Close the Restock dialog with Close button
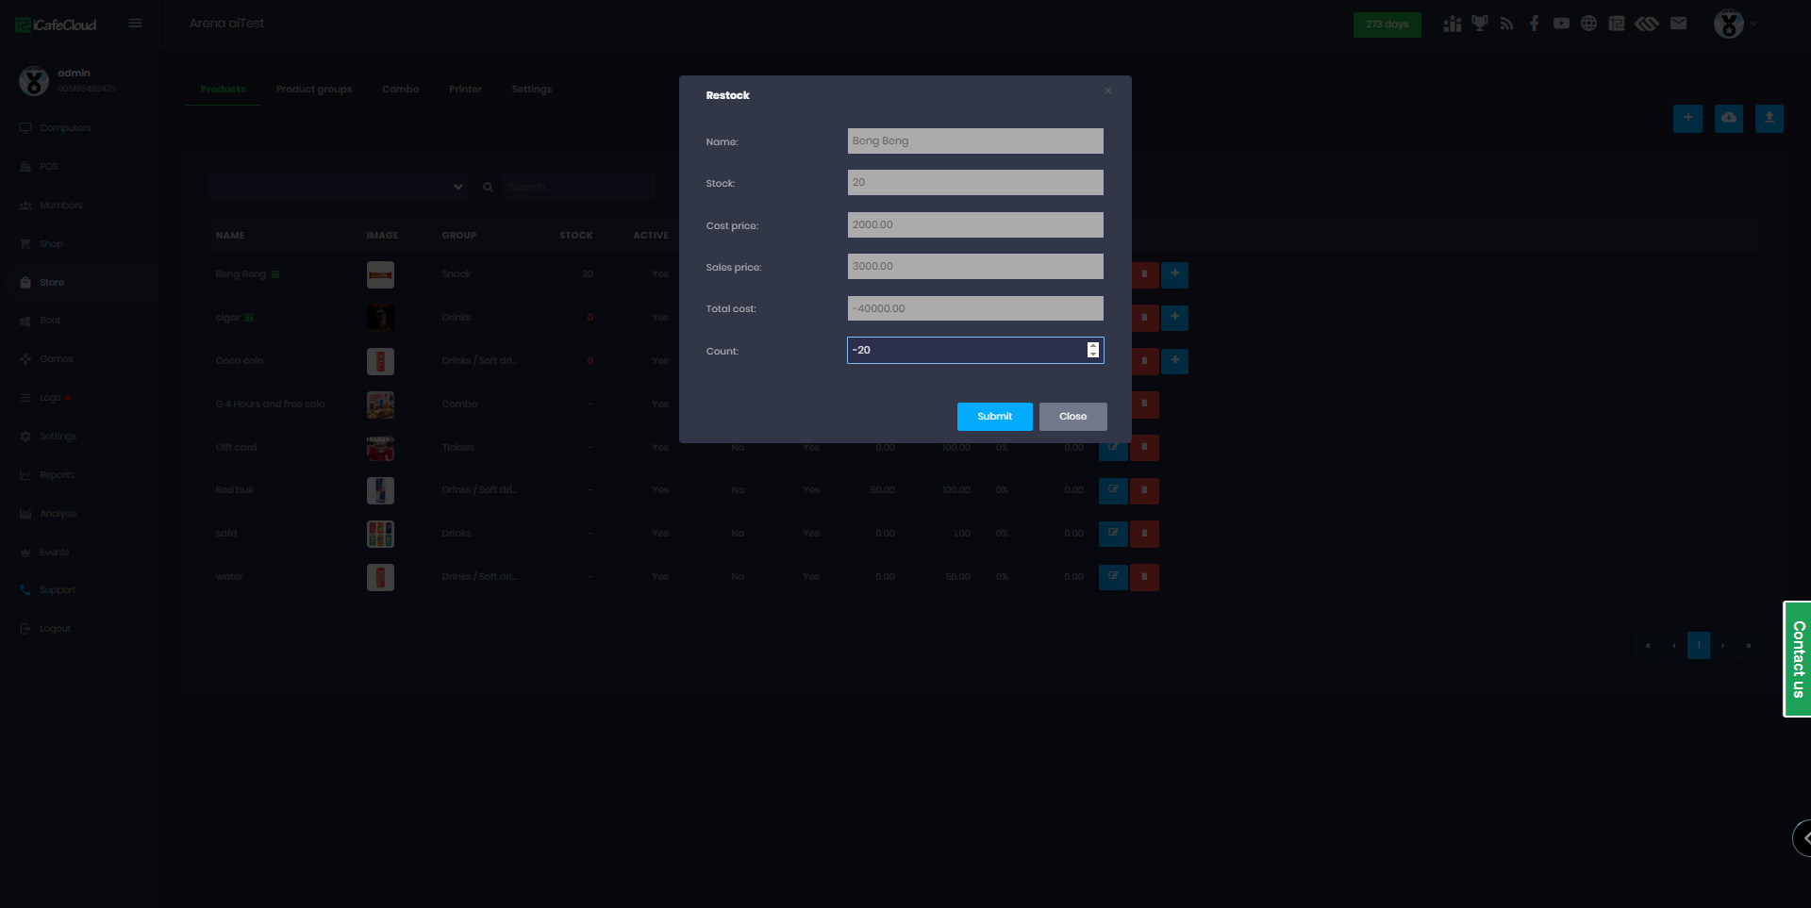Screen dimensions: 1811x908 (x=1072, y=416)
